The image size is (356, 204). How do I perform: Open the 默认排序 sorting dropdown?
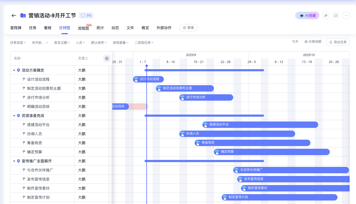[x=99, y=42]
